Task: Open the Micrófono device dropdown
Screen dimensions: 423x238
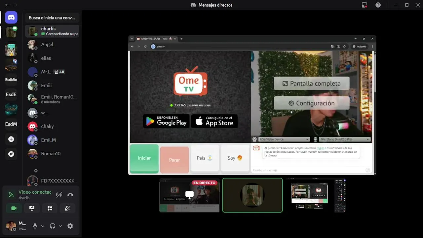Action: (345, 139)
